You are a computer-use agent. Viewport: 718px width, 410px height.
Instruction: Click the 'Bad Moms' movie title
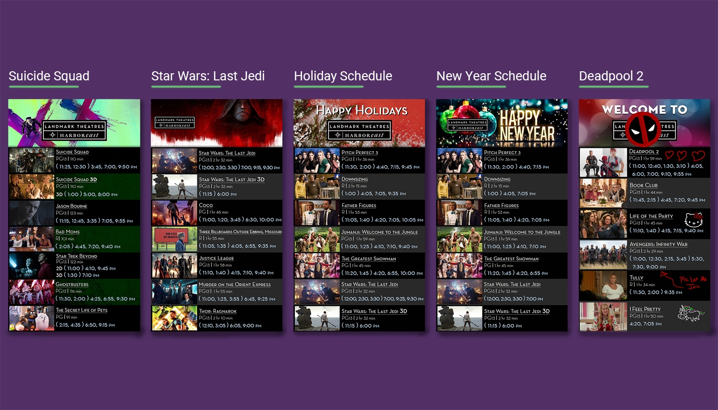[67, 232]
